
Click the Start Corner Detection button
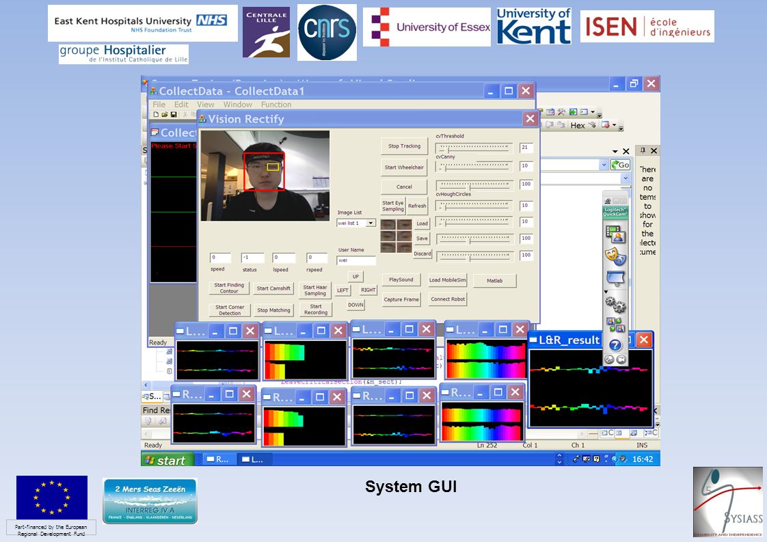[230, 310]
